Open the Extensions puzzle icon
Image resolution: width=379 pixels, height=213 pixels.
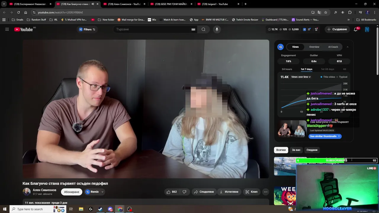click(350, 12)
